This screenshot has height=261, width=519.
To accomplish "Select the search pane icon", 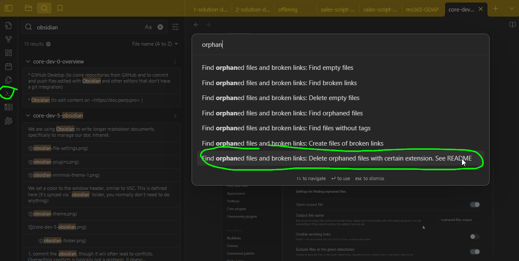I will click(44, 8).
